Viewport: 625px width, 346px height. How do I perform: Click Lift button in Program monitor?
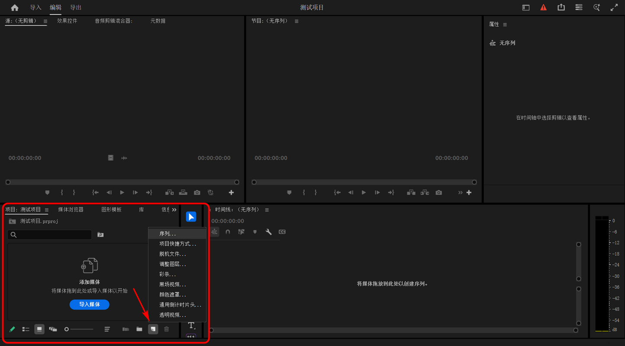pyautogui.click(x=411, y=192)
